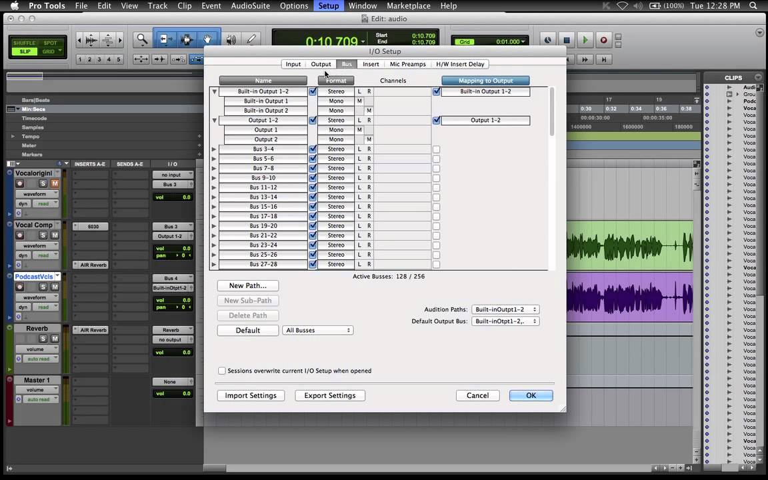The height and width of the screenshot is (480, 768).
Task: Switch to the H/W Insert Delay tab
Action: click(460, 64)
